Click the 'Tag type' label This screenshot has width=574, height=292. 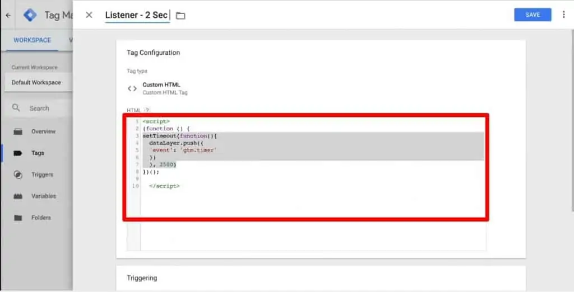tap(137, 71)
